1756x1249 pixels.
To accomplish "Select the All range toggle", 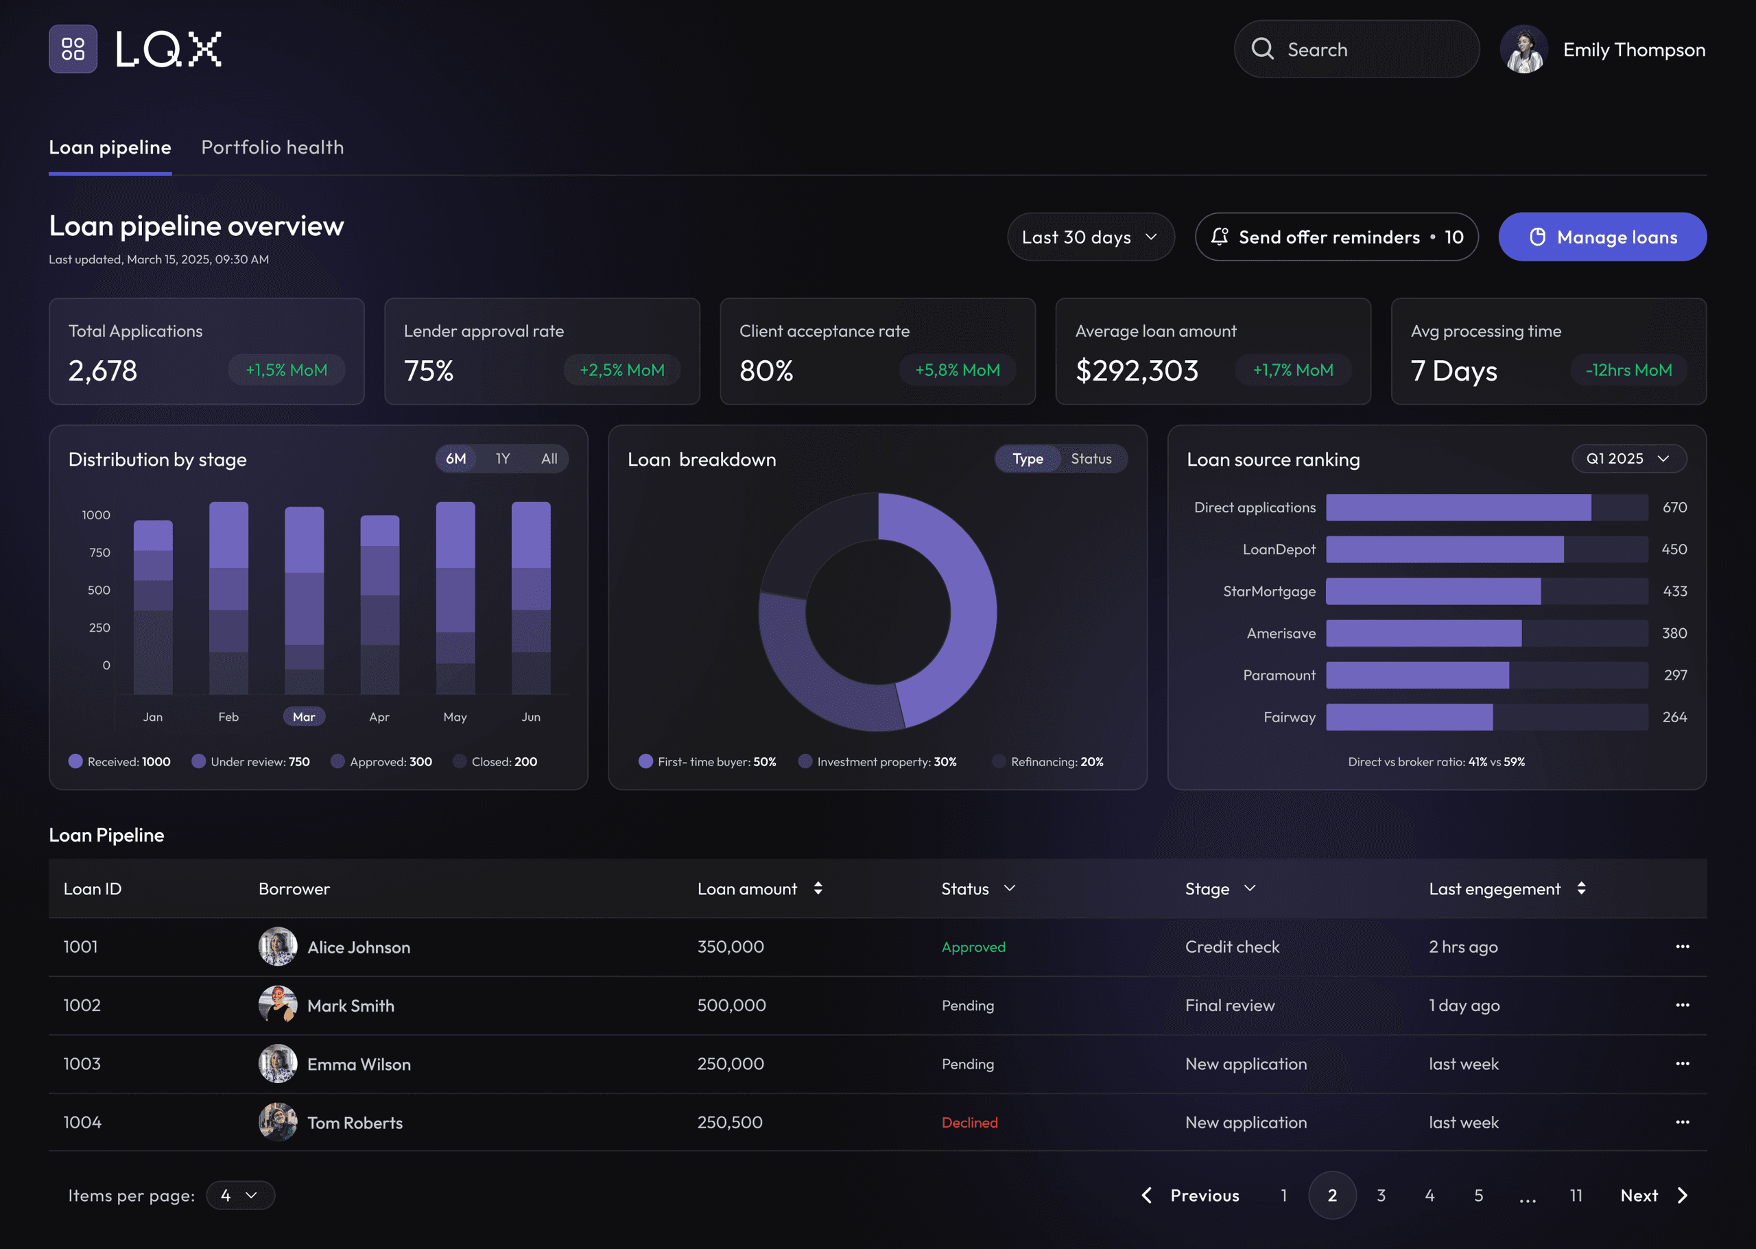I will click(x=549, y=458).
